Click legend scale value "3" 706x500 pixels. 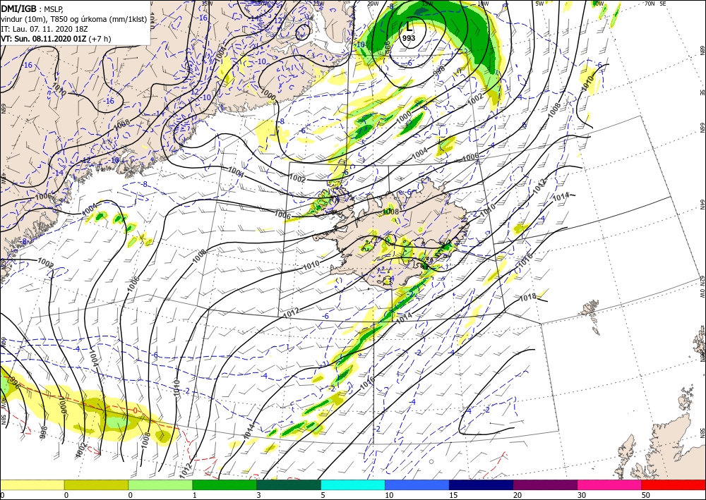[259, 495]
